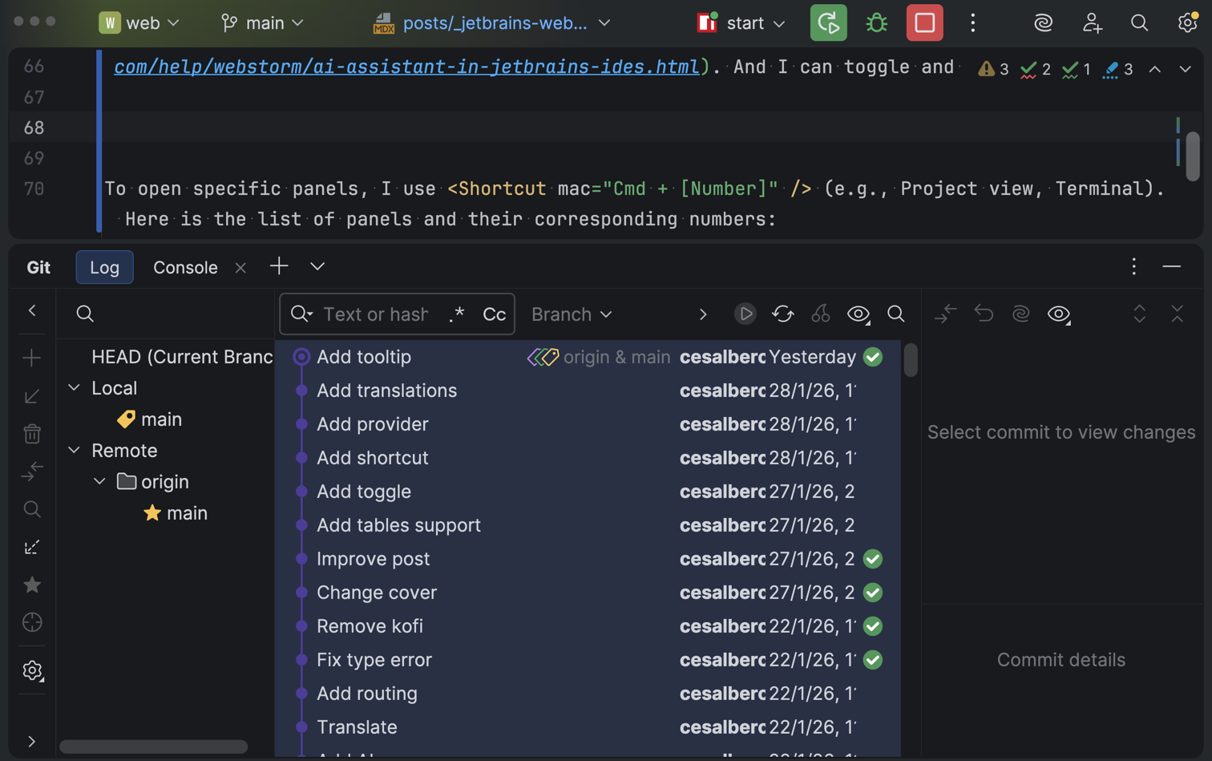Open the Branch filter dropdown
This screenshot has height=761, width=1212.
[571, 314]
